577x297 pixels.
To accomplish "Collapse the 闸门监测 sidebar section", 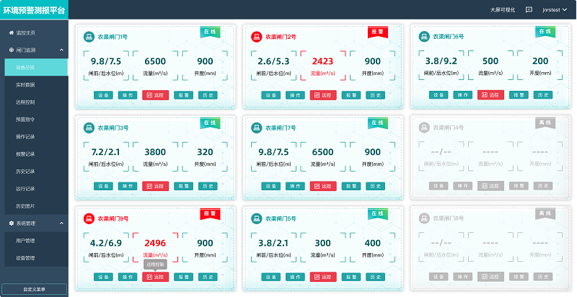I will click(x=61, y=50).
